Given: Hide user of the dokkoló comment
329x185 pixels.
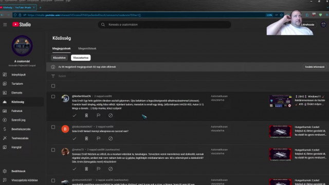Looking at the screenshot, I should tap(111, 169).
